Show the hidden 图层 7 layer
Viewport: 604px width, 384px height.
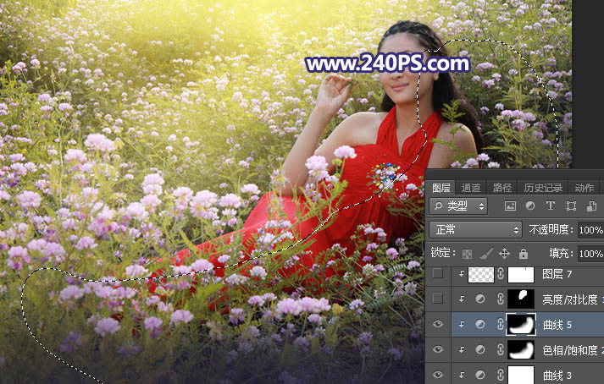[x=437, y=274]
